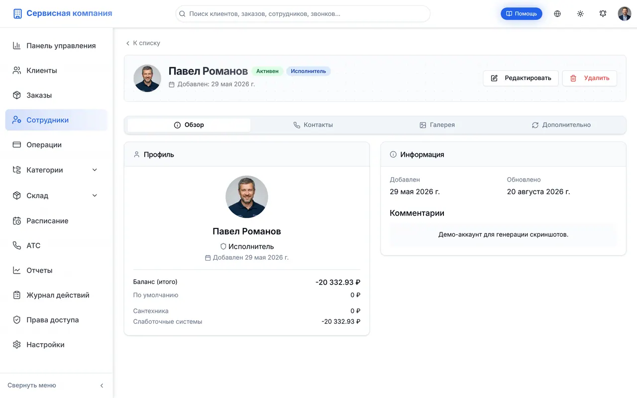Viewport: 637px width, 398px height.
Task: Click the Профиль card person icon
Action: pos(137,155)
